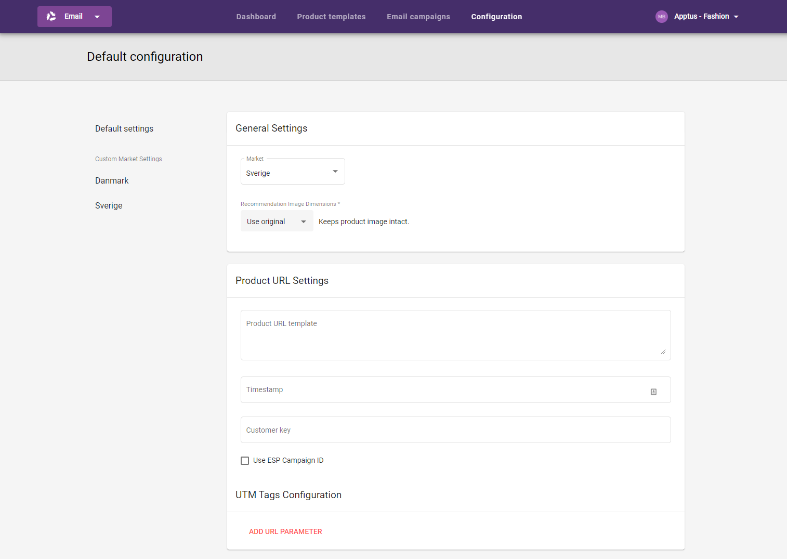Open the Market dropdown showing Sverige
This screenshot has height=559, width=787.
coord(293,172)
